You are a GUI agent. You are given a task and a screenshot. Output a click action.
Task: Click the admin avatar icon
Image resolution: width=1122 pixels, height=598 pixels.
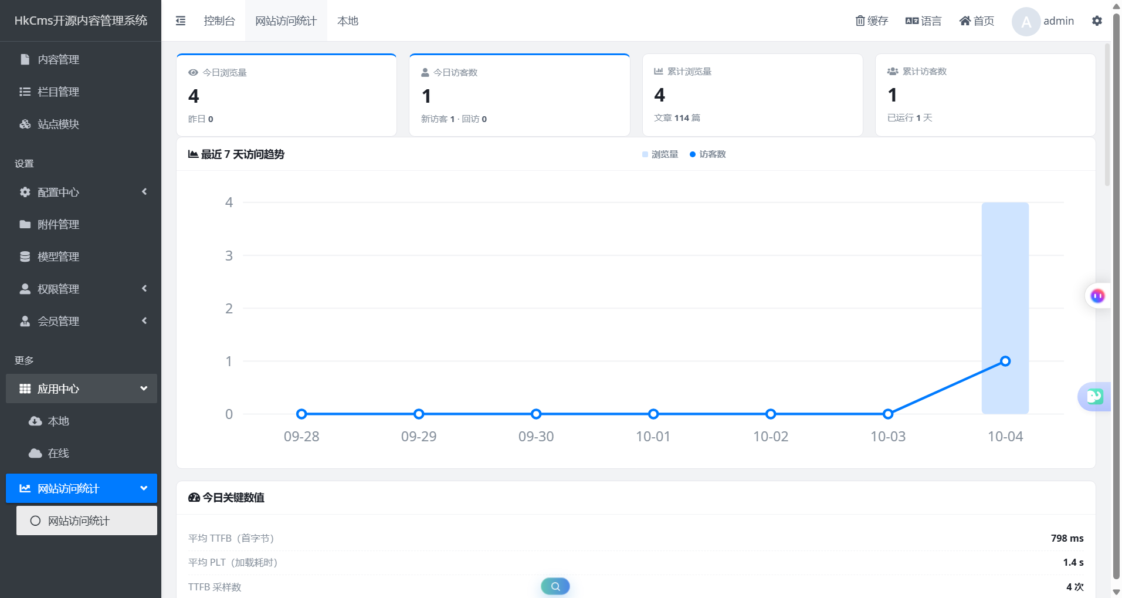1026,22
